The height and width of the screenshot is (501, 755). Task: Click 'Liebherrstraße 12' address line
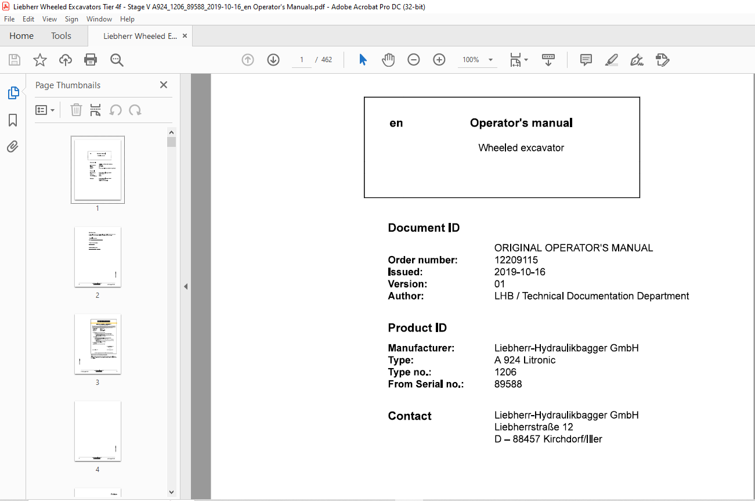(534, 427)
